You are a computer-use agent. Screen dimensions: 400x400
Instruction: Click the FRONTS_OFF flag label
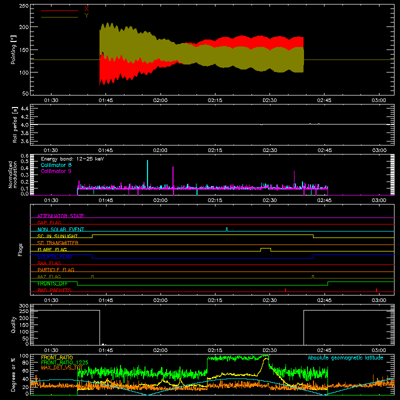[x=52, y=283]
